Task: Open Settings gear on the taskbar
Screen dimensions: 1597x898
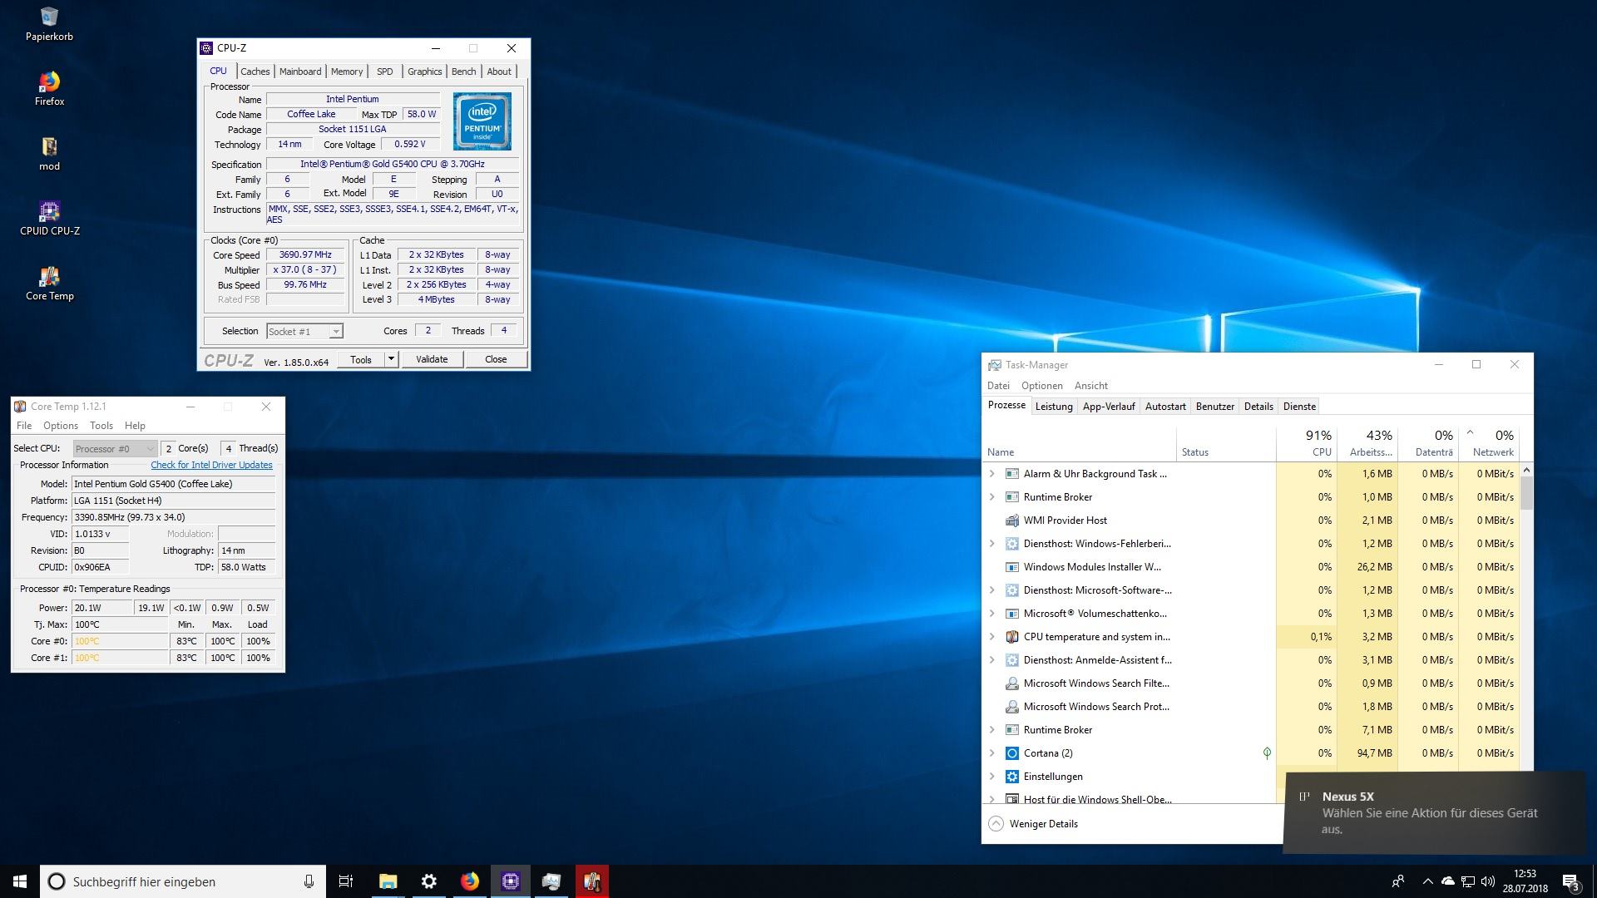Action: [x=429, y=881]
